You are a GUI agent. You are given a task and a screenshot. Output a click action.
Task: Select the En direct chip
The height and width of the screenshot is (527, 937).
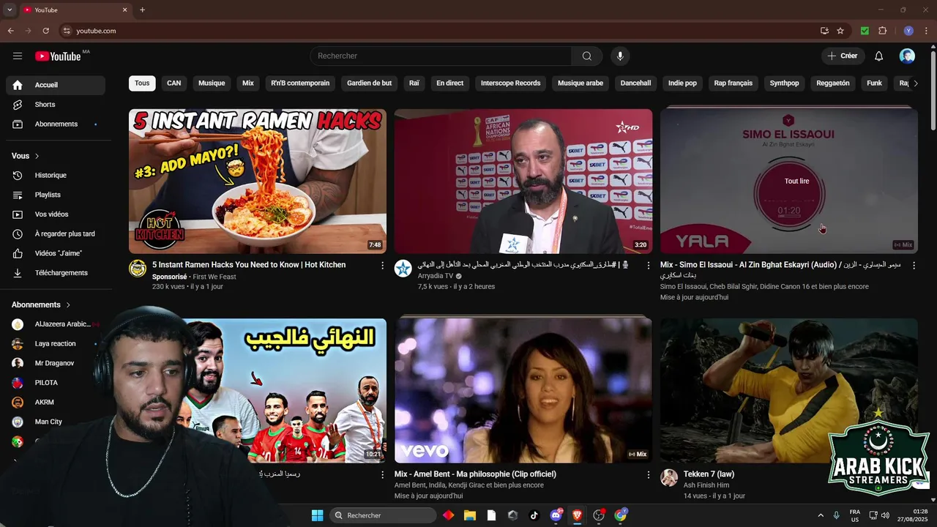[449, 83]
